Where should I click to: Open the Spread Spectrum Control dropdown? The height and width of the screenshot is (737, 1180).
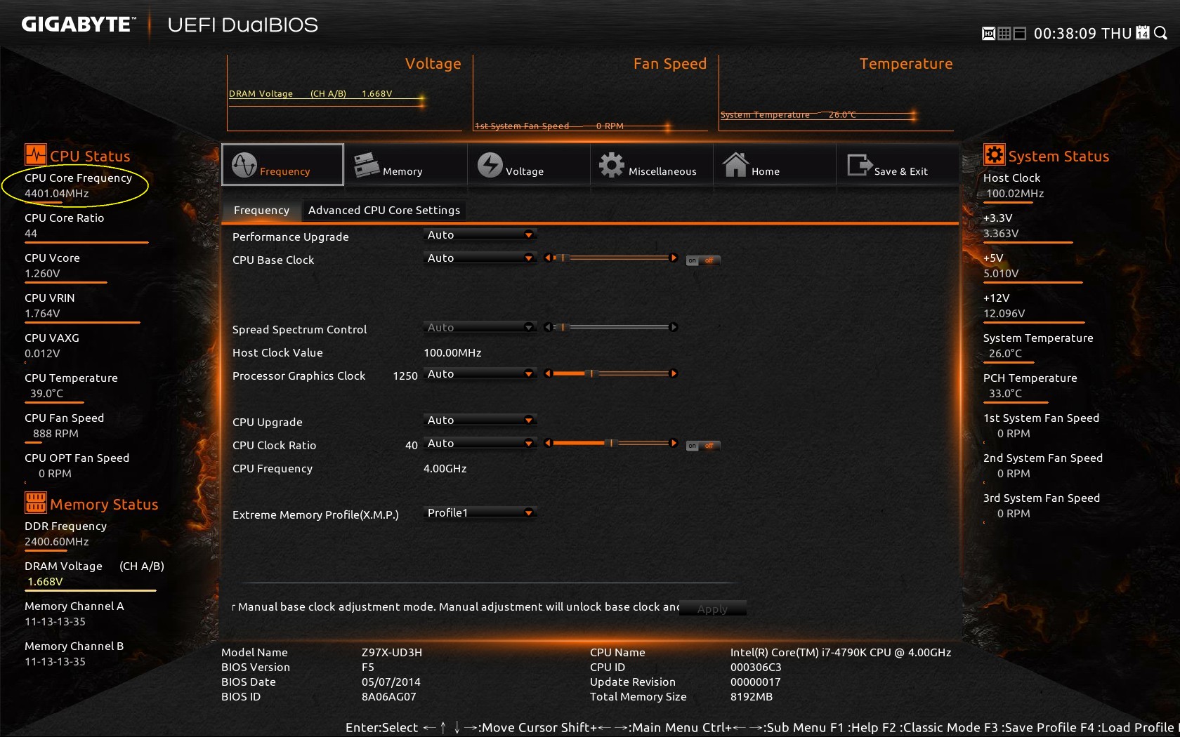click(x=480, y=328)
